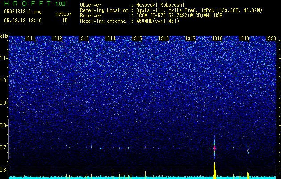Click the kHz axis unit label
This screenshot has height=179, width=281.
point(4,36)
